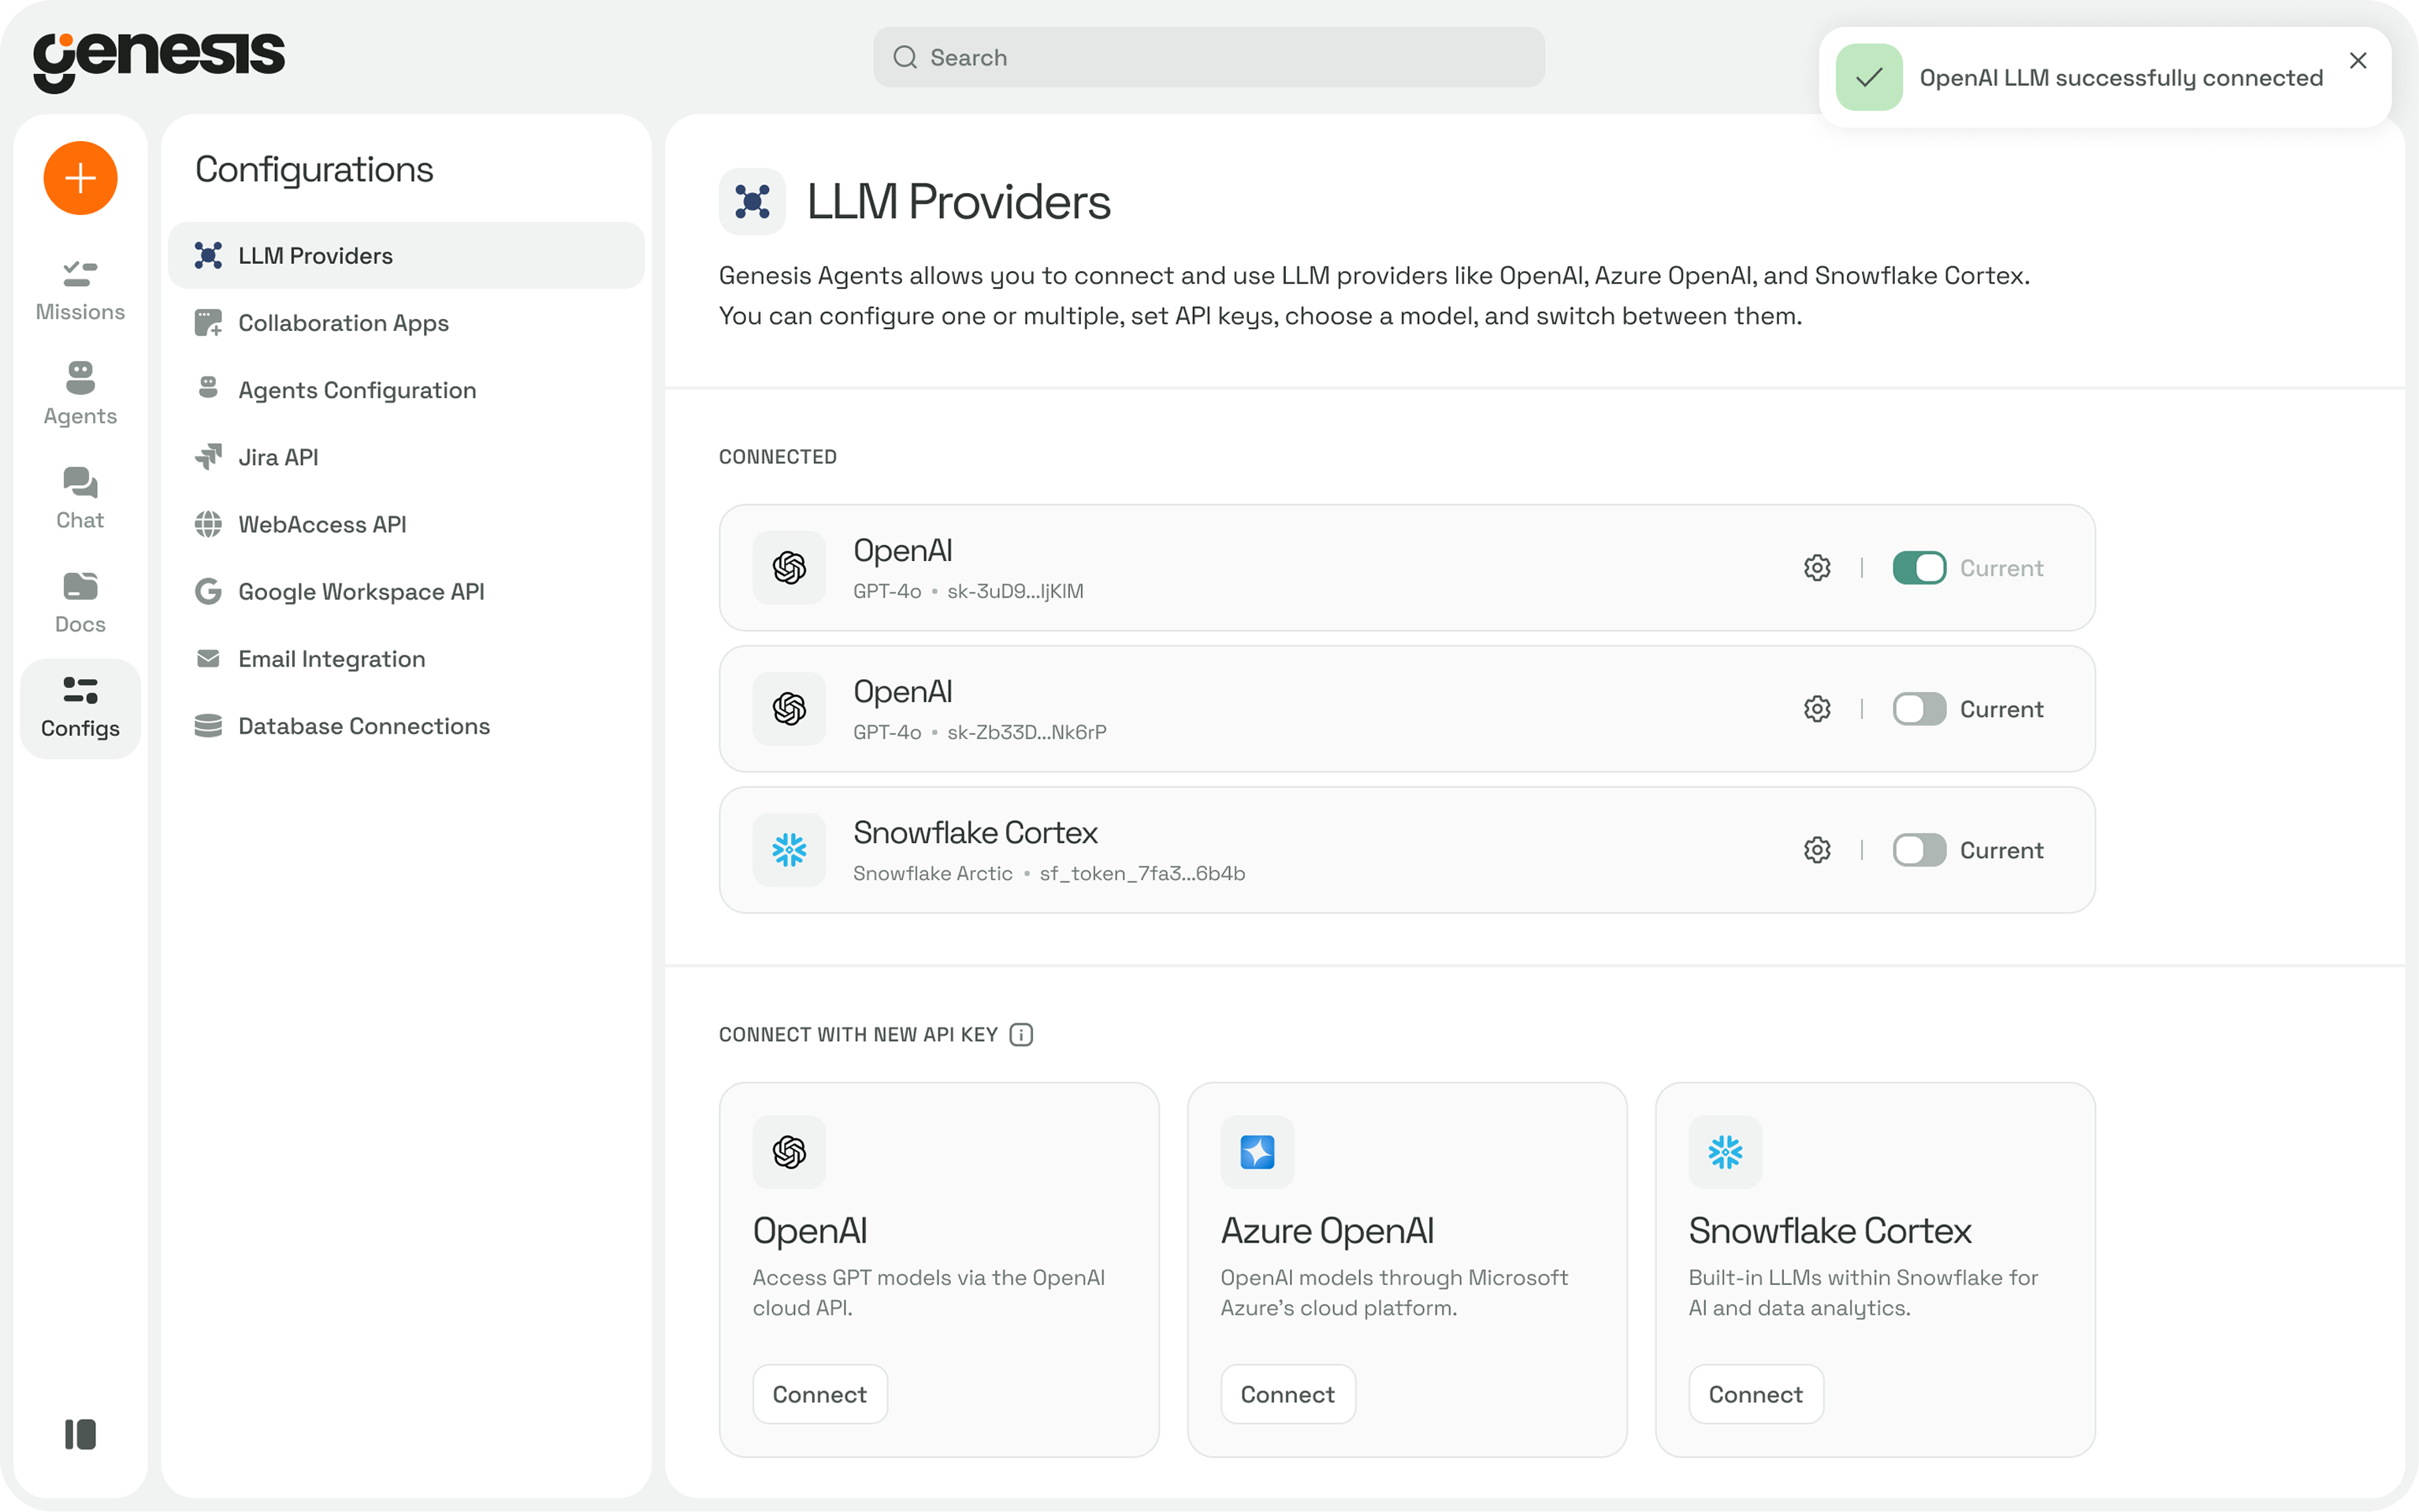Open the Agents section in sidebar

80,394
